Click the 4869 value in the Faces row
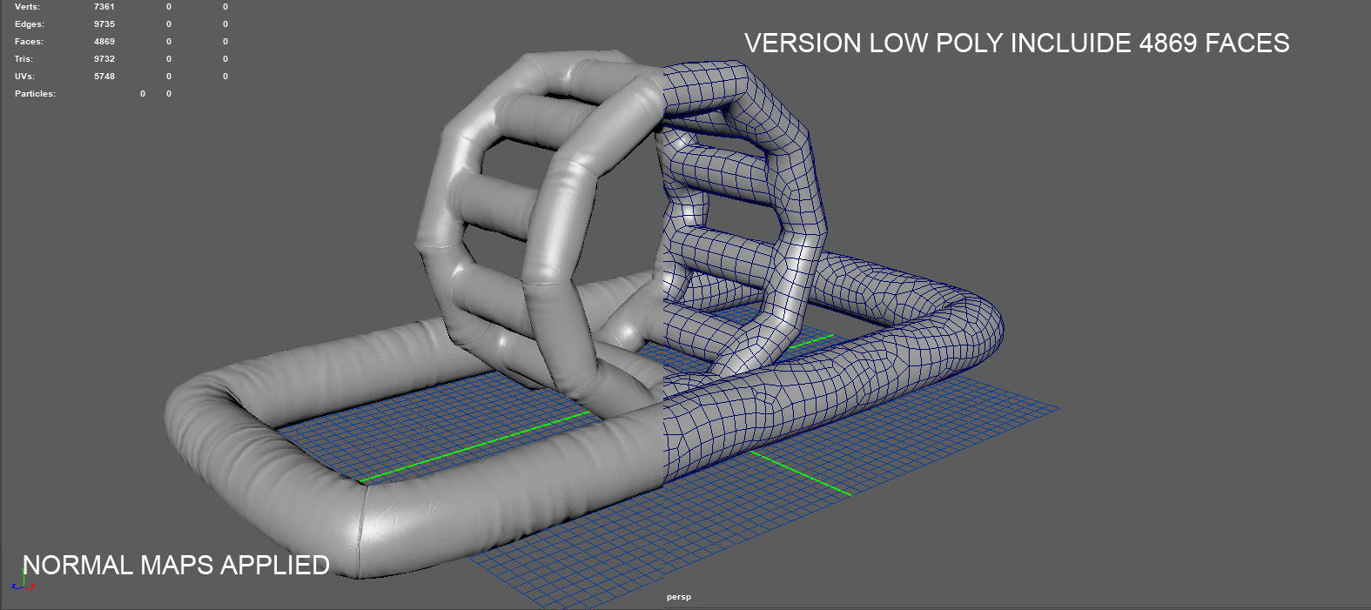The height and width of the screenshot is (610, 1371). pyautogui.click(x=104, y=42)
